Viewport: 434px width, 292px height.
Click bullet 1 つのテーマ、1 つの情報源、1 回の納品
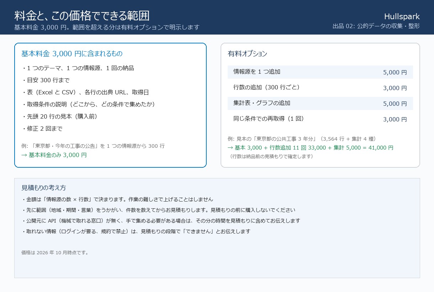tap(78, 68)
